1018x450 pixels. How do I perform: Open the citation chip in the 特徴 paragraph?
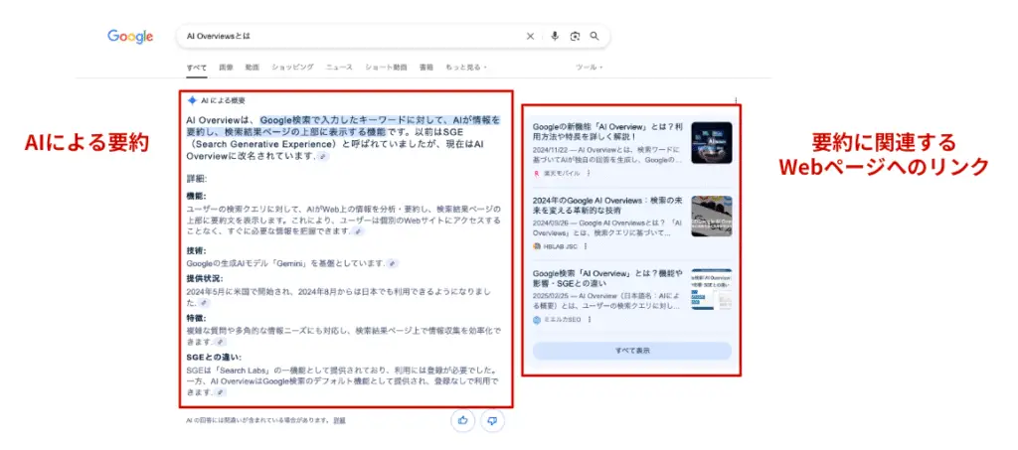click(220, 342)
